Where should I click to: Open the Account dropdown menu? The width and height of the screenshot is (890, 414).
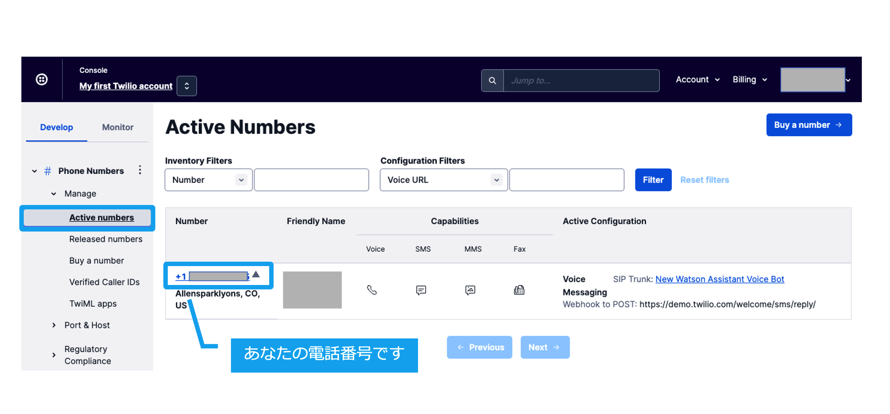pos(697,80)
